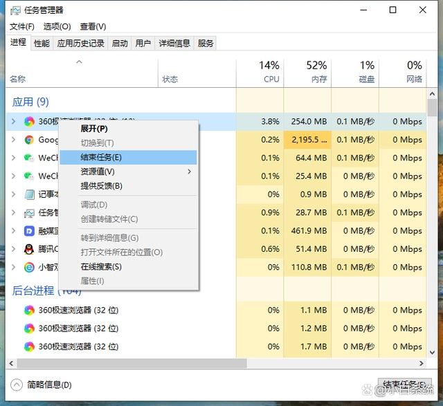The image size is (443, 406).
Task: Click the 应用 (9) group heading
Action: coord(30,102)
